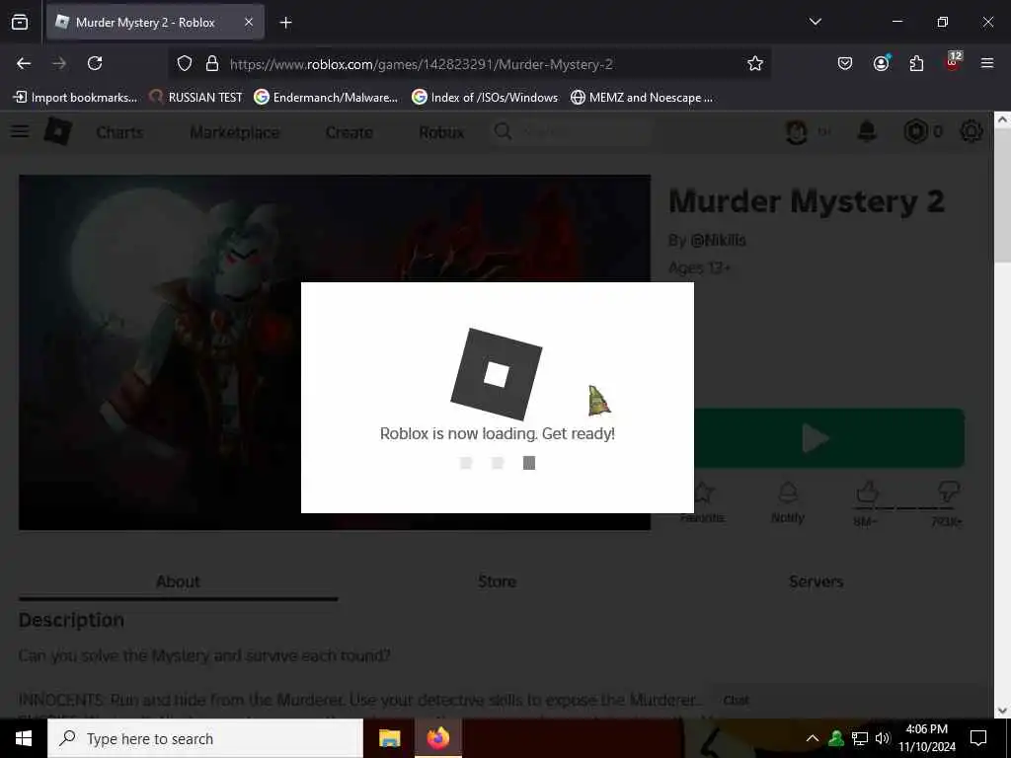Viewport: 1011px width, 758px height.
Task: Open the Robux balance icon
Action: click(x=915, y=131)
